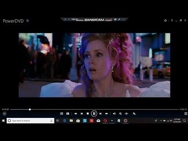The image size is (188, 141).
Task: Take a Bandicam screenshot with camera icon
Action: 115,20
